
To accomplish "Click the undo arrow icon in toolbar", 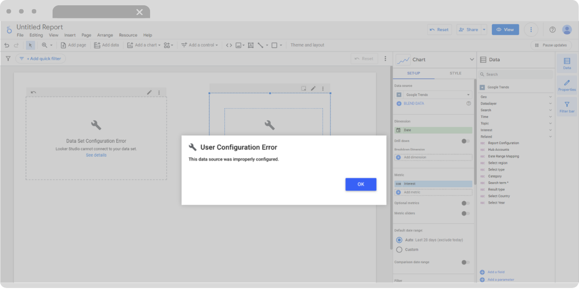I will (x=7, y=45).
